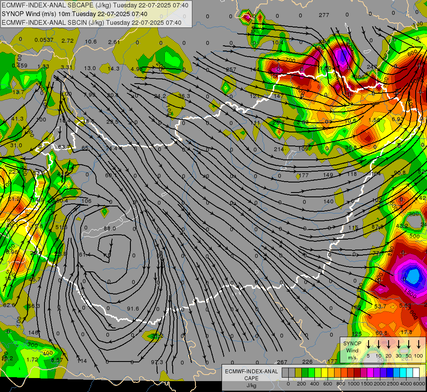Click the SYNOP label in wind legend
This screenshot has width=427, height=392.
352,344
